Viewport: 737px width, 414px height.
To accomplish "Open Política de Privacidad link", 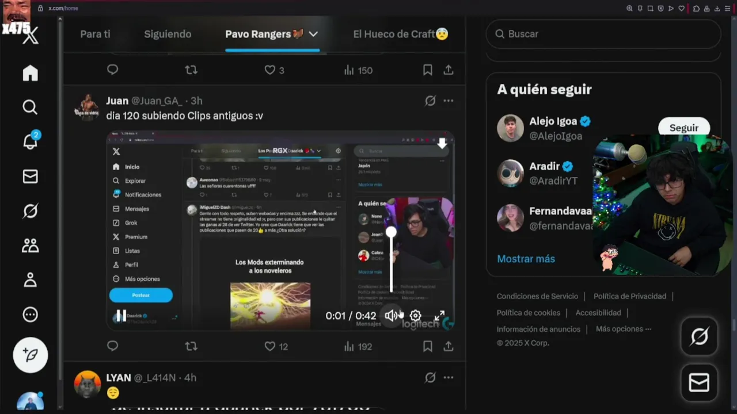I will coord(630,296).
